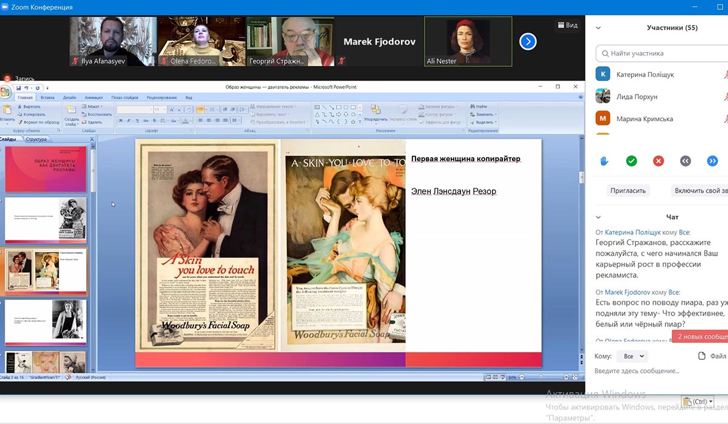Activate Format Painter (Формат по образцу)
Image resolution: width=728 pixels, height=424 pixels.
click(39, 122)
